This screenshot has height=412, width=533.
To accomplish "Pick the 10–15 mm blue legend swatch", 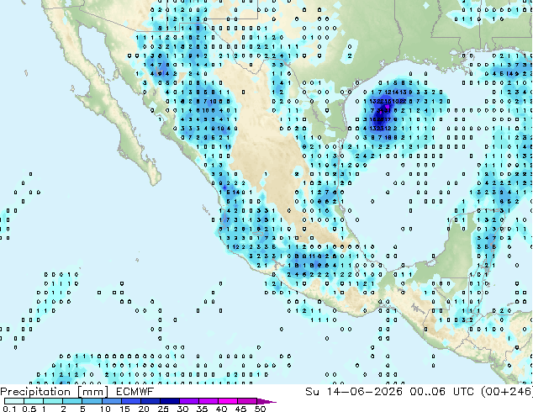I will click(111, 401).
